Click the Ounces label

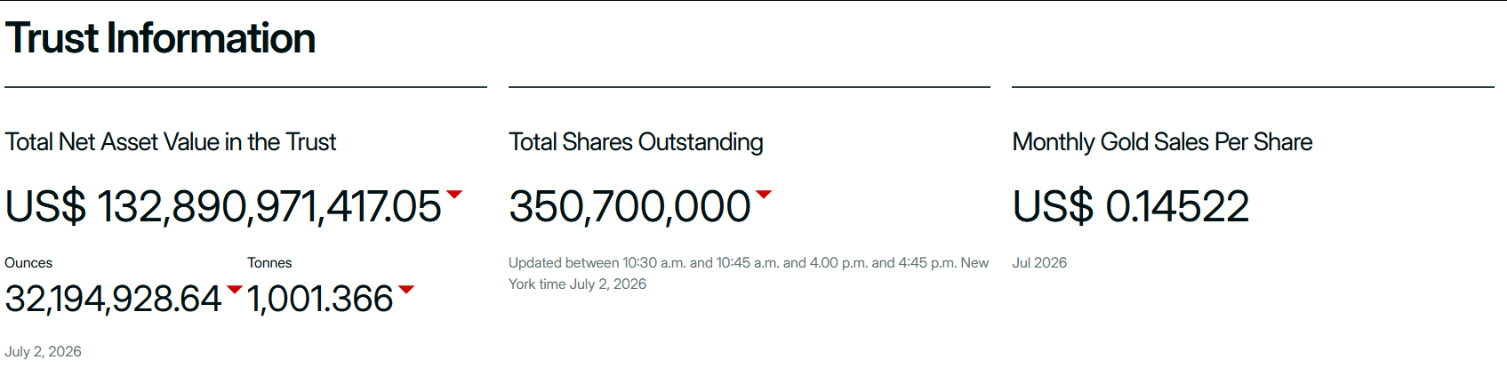pyautogui.click(x=28, y=263)
